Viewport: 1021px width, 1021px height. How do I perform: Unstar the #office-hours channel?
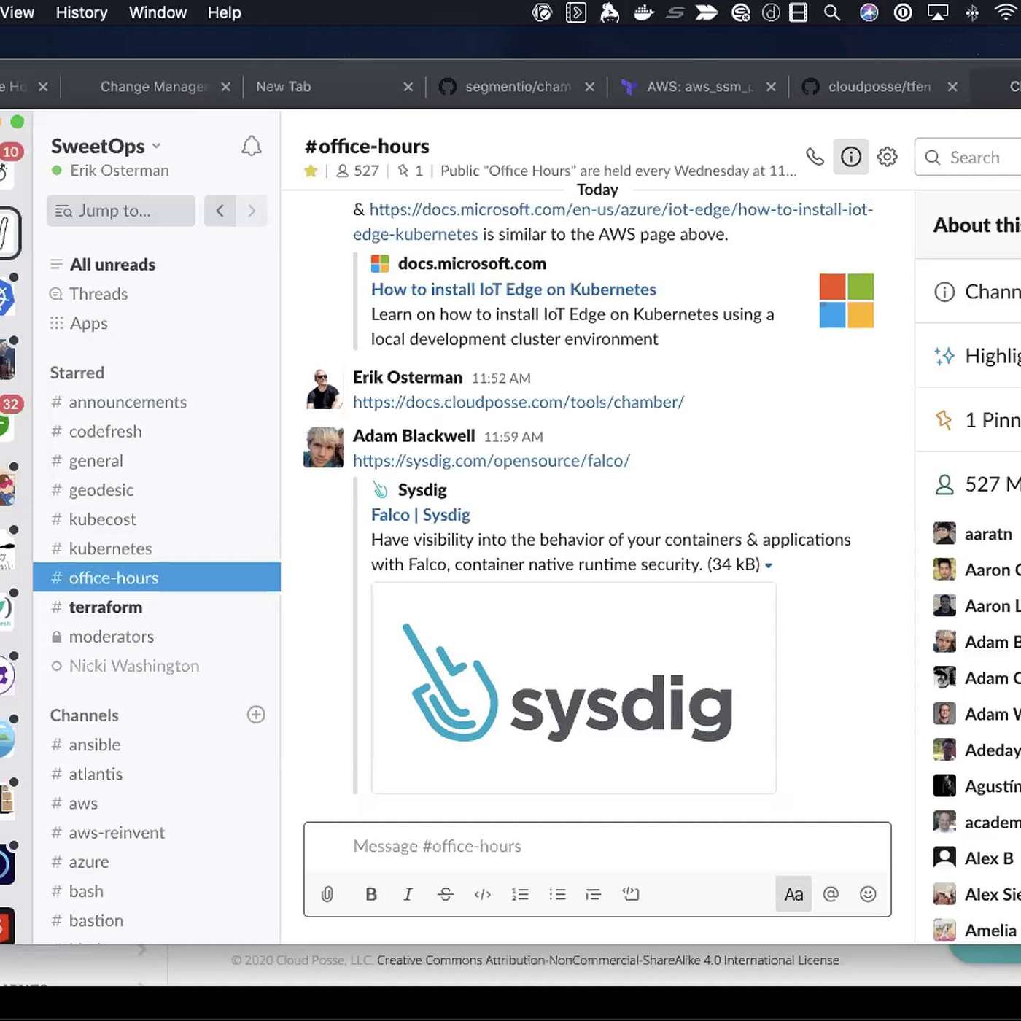point(311,171)
